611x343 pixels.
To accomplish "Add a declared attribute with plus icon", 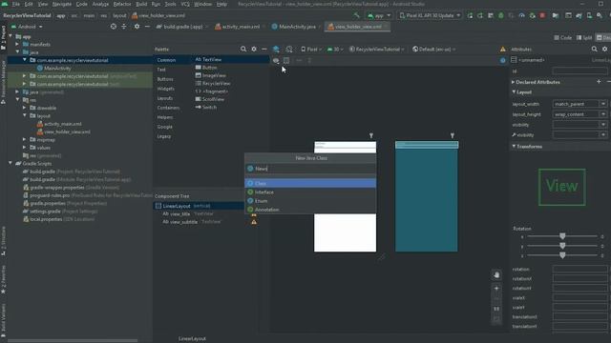I will tap(599, 82).
